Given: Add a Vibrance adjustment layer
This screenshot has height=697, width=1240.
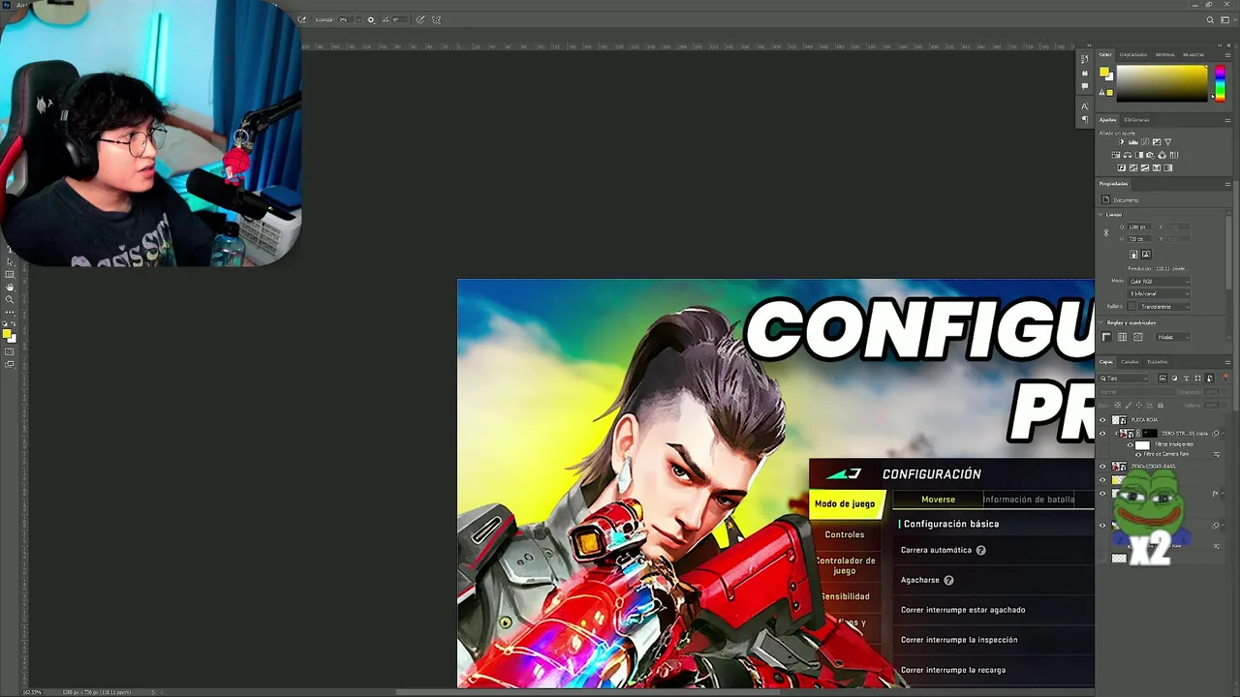Looking at the screenshot, I should [x=1167, y=141].
